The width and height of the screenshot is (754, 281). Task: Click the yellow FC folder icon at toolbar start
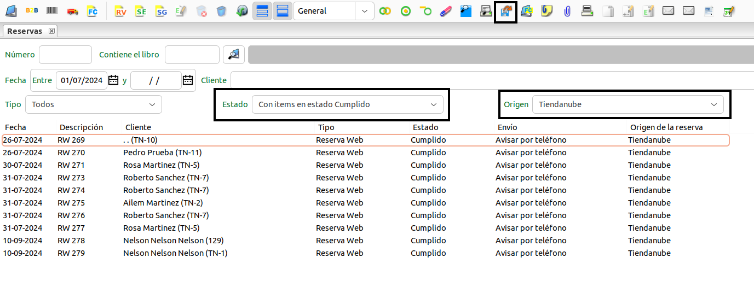93,11
